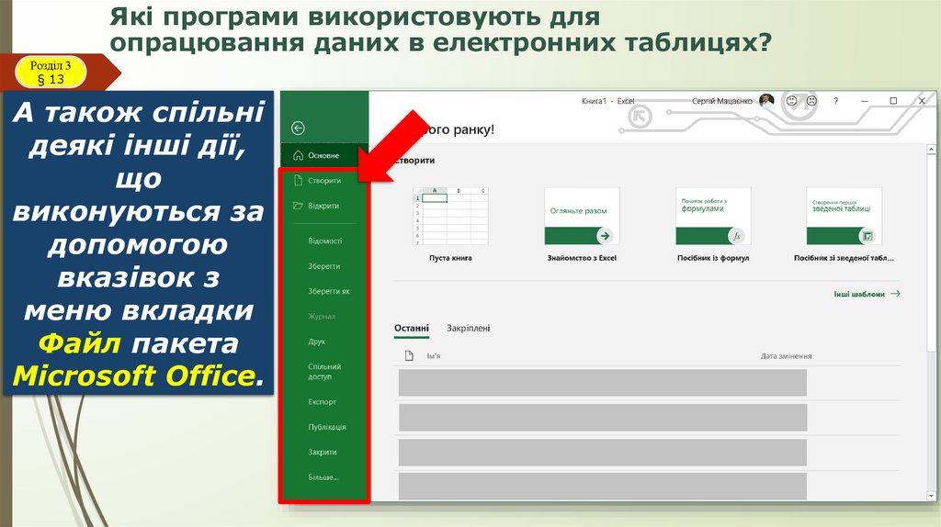Click the home icon beside Основне

point(299,155)
